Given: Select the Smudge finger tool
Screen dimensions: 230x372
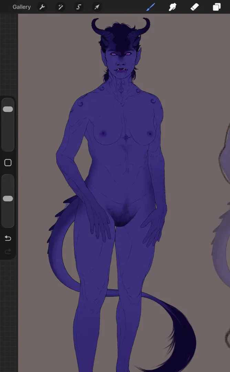Looking at the screenshot, I should [x=172, y=7].
